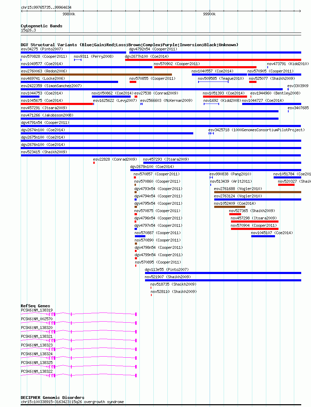Click nsv1051393 (Coe2014) label
Image resolution: width=311 pixels, height=407 pixels.
[x=224, y=93]
